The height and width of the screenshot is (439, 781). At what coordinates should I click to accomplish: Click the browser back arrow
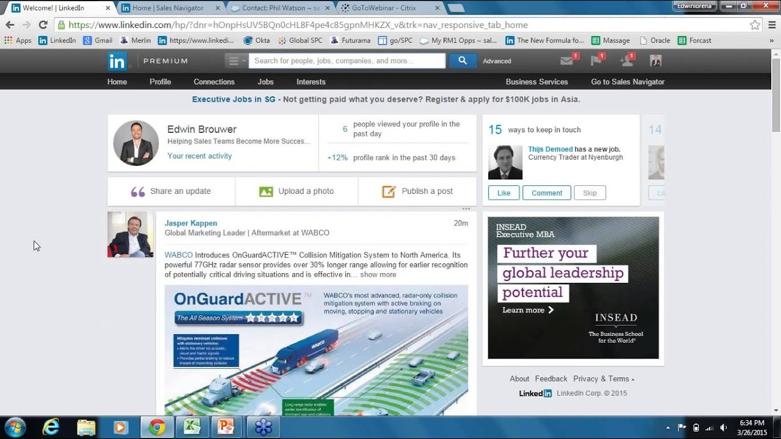[10, 25]
